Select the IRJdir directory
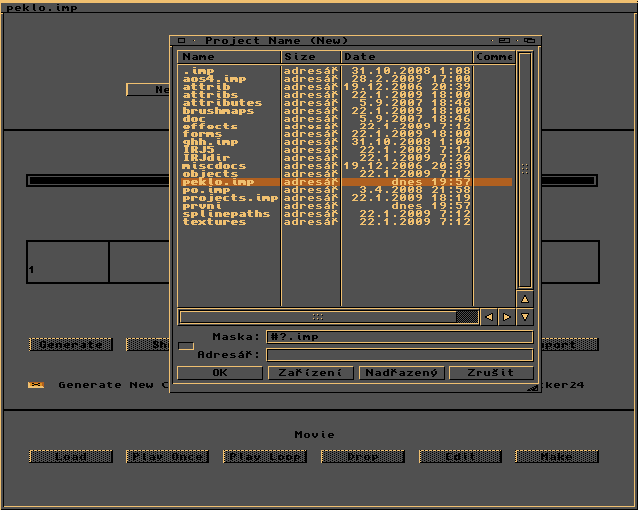The height and width of the screenshot is (510, 638). tap(347, 158)
